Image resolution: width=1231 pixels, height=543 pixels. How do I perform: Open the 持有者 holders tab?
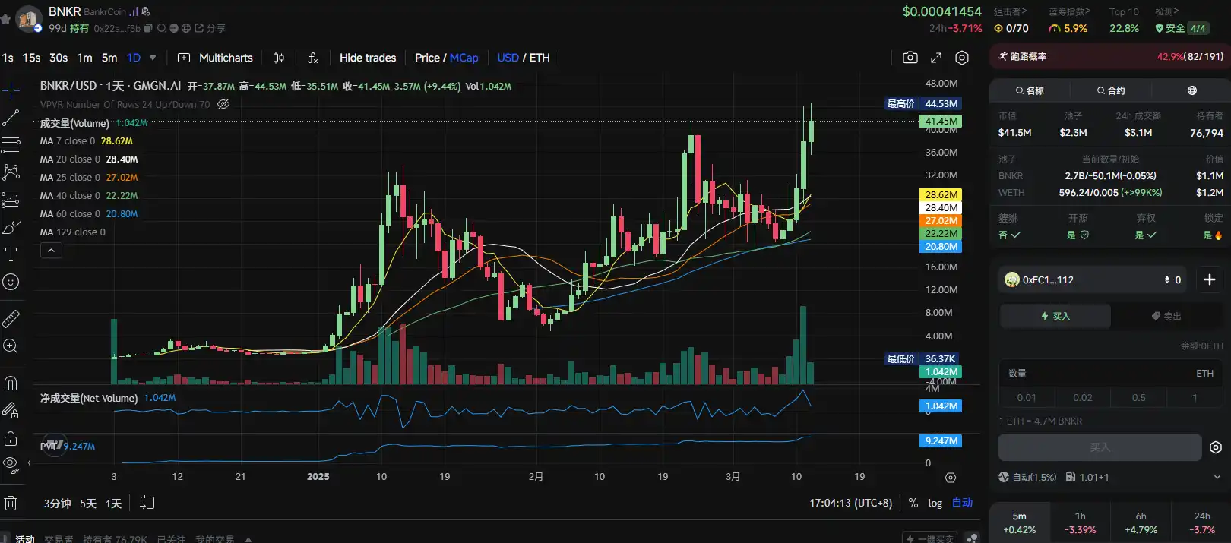[114, 538]
